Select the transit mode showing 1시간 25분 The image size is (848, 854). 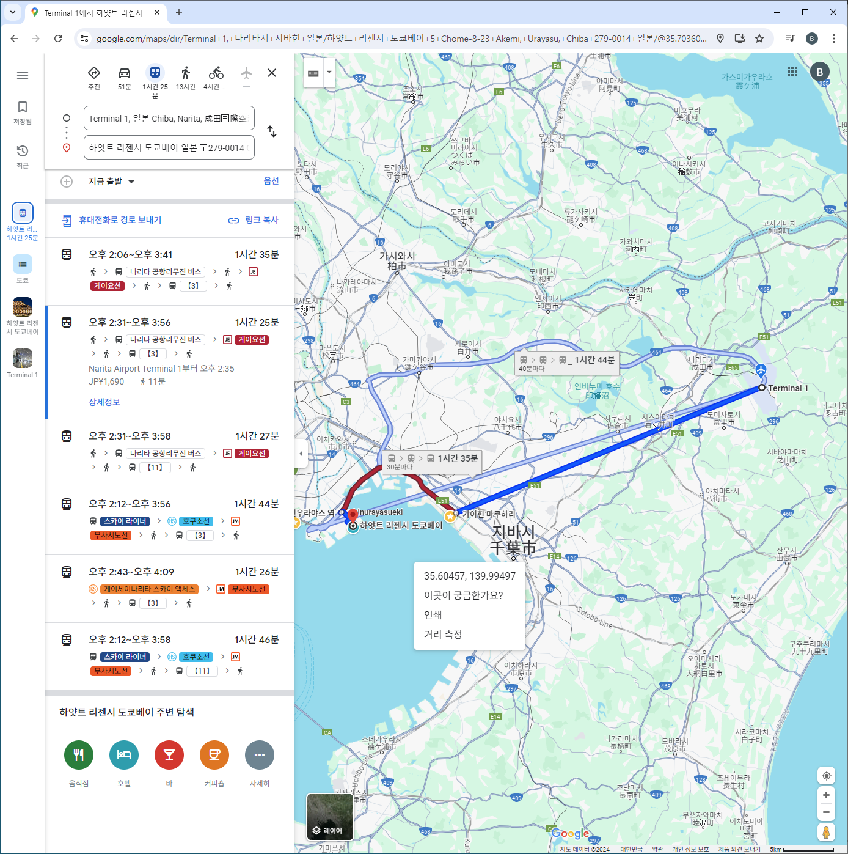[x=155, y=81]
